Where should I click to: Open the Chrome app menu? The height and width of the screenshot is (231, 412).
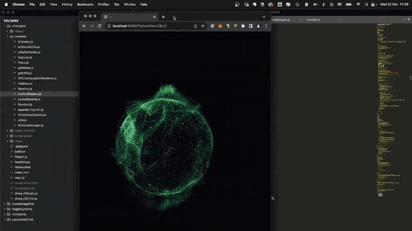point(19,5)
